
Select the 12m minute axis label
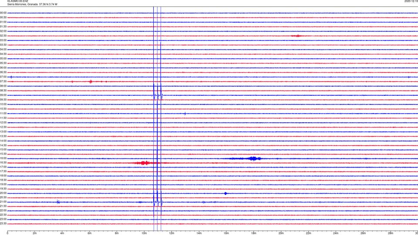coord(172,233)
